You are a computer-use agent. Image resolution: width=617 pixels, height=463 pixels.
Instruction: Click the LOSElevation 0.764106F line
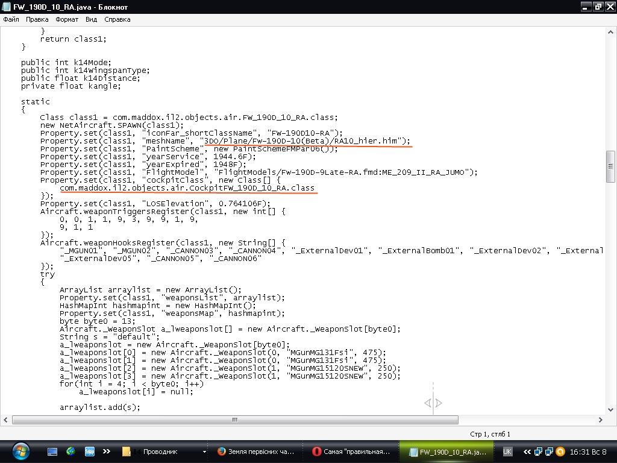pos(155,204)
